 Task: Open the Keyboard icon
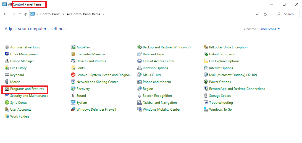click(x=7, y=75)
